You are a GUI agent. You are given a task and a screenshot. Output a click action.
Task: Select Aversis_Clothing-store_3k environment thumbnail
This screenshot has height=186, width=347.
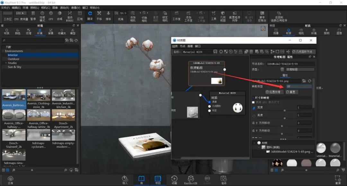(39, 99)
